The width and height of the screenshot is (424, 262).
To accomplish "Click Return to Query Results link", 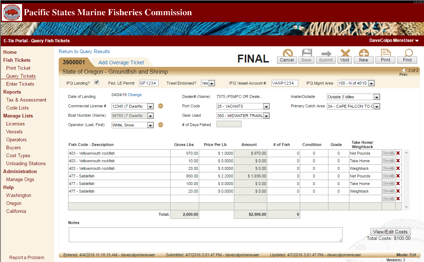I will click(84, 52).
